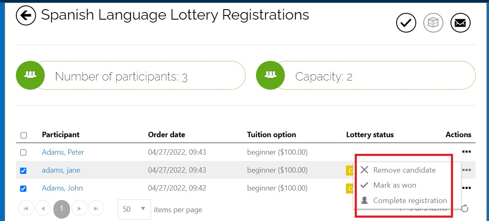Uncheck the box for Adams, John
Screen dimensions: 489x221
point(23,188)
